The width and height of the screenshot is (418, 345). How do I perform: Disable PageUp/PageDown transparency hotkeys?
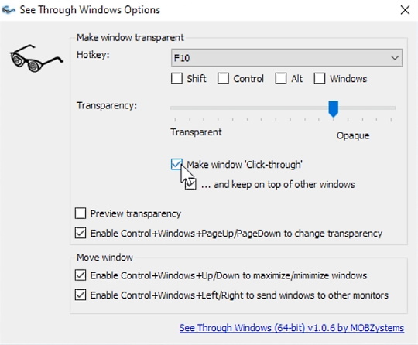(81, 233)
